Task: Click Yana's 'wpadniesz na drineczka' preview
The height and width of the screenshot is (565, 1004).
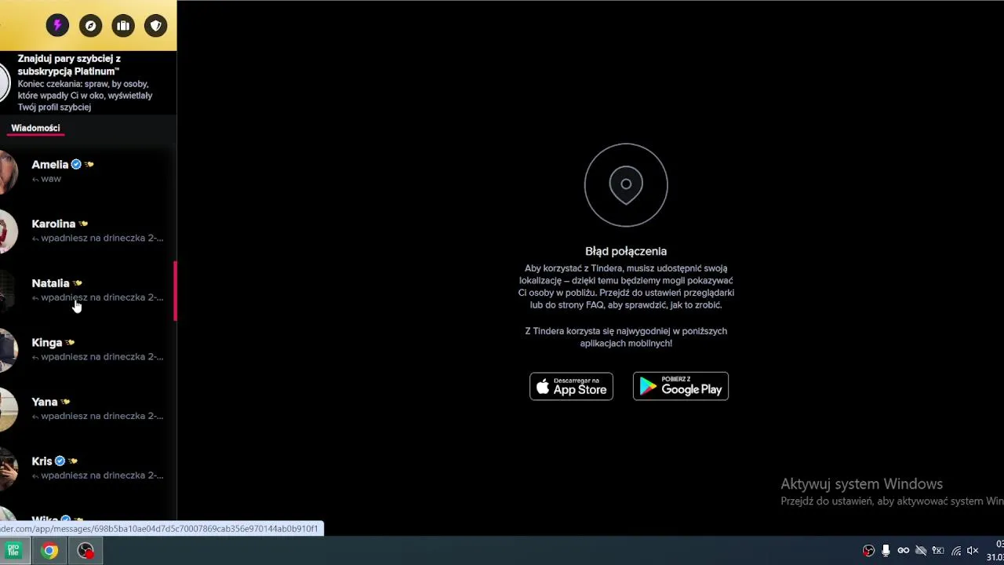Action: [102, 416]
